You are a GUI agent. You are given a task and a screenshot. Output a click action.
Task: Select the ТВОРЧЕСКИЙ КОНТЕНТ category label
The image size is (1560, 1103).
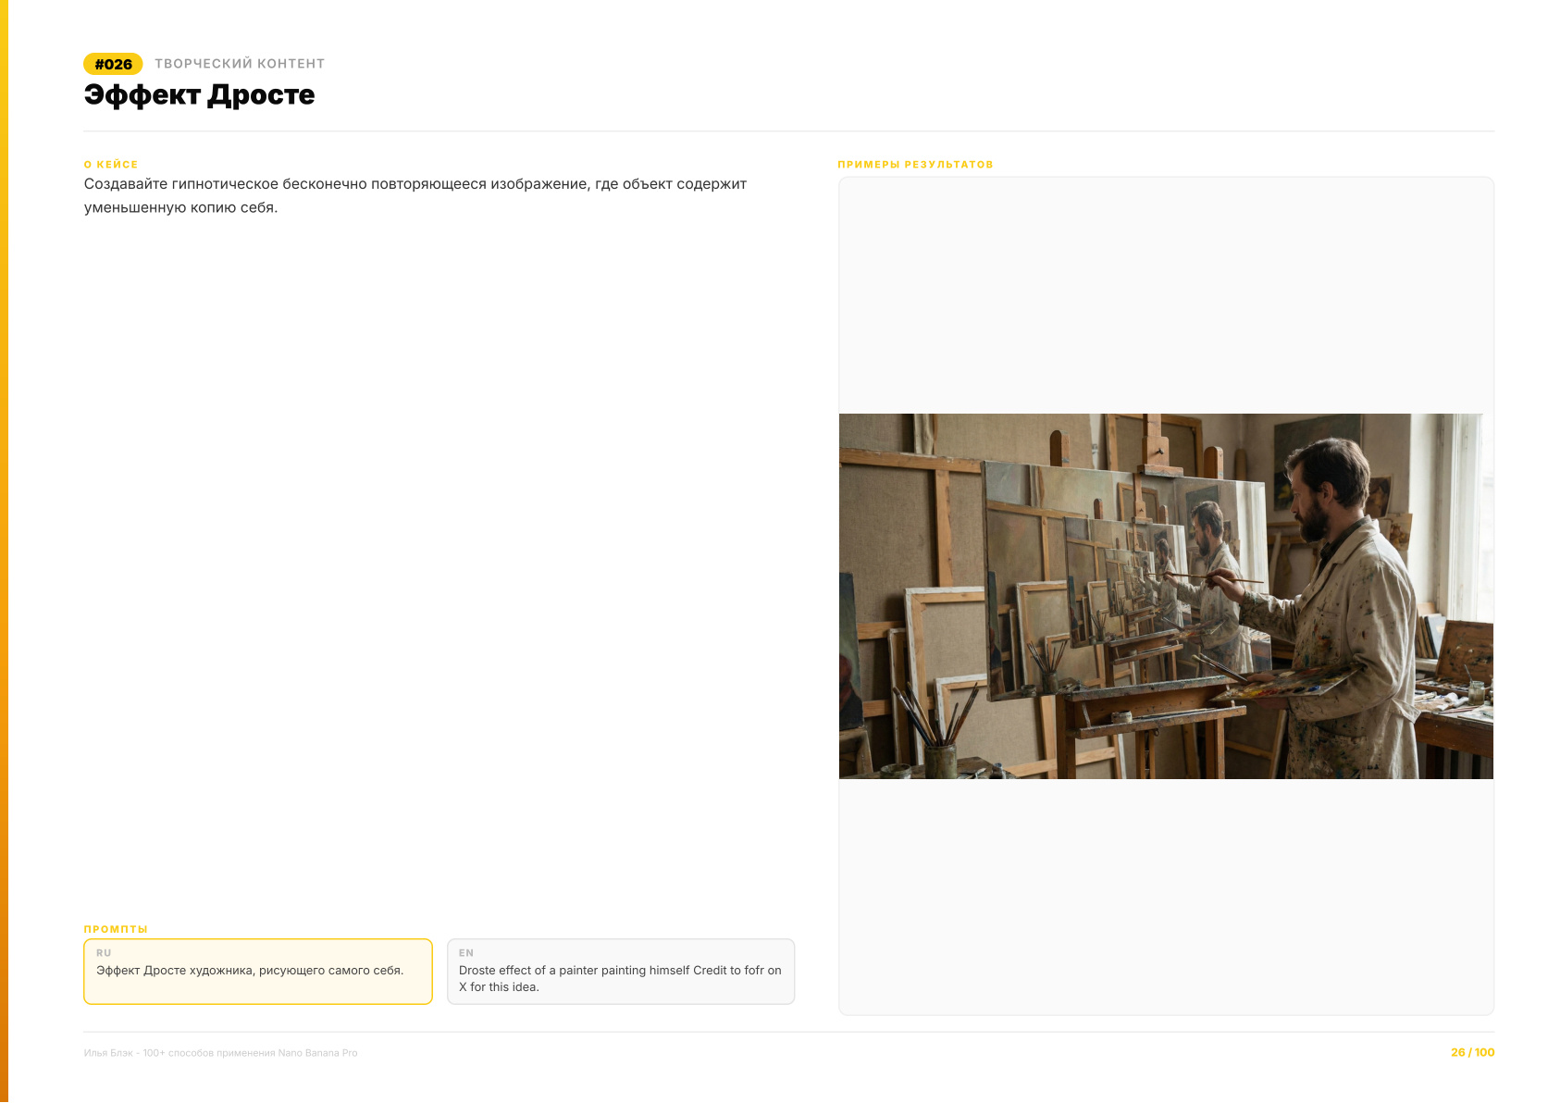click(x=240, y=64)
